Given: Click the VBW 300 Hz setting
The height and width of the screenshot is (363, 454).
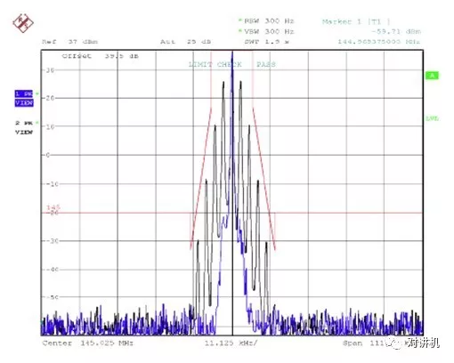Looking at the screenshot, I should 269,31.
